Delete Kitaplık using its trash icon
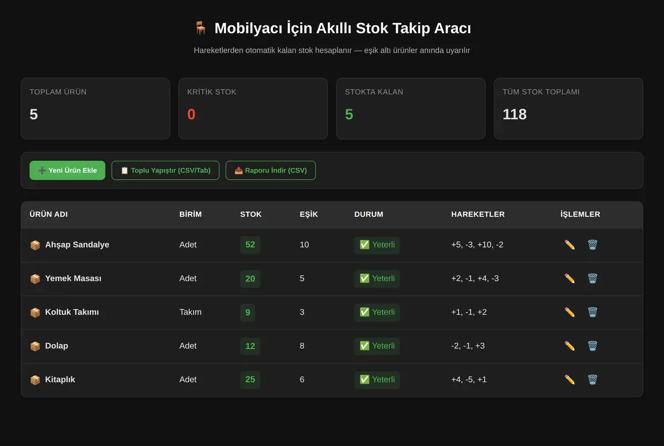Viewport: 664px width, 446px height. [x=592, y=380]
